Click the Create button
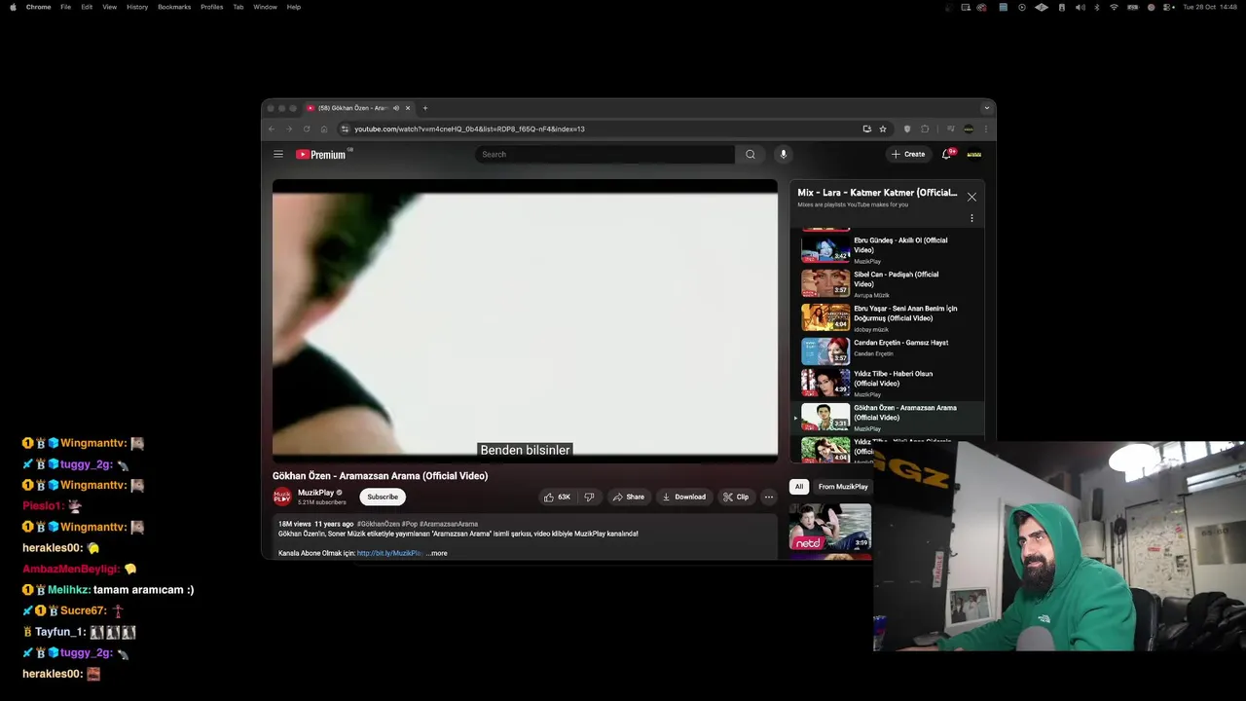This screenshot has height=701, width=1246. [x=908, y=154]
